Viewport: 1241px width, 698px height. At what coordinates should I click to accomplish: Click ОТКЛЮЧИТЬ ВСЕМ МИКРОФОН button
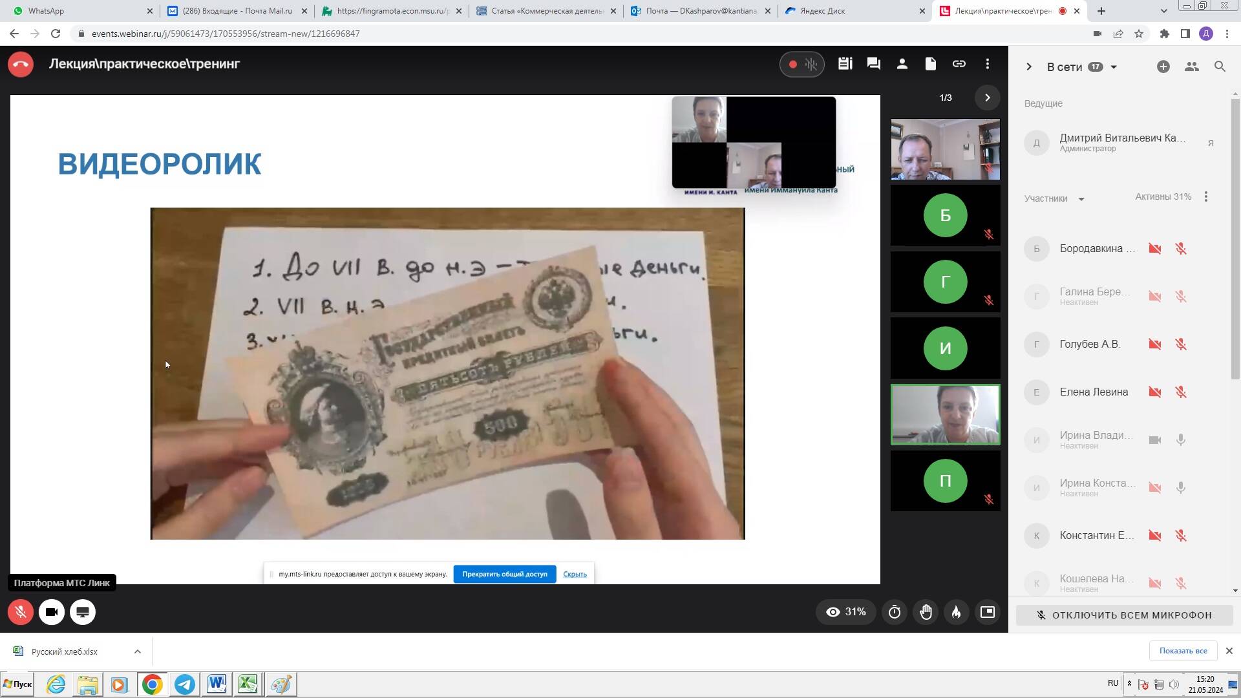coord(1124,615)
